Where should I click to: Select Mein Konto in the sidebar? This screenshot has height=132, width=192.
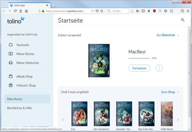pyautogui.click(x=27, y=99)
